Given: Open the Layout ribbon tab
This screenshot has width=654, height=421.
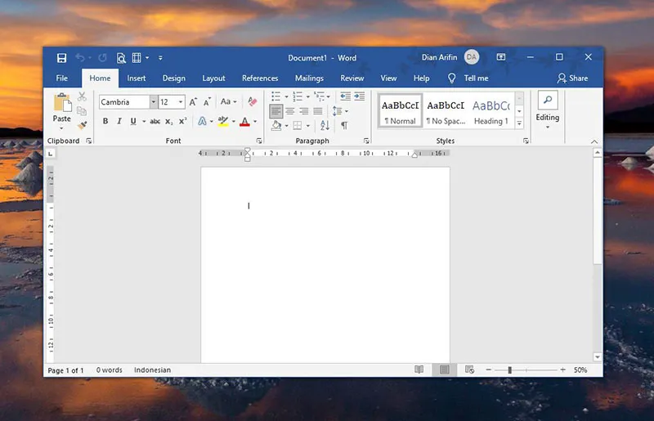Looking at the screenshot, I should (x=213, y=78).
